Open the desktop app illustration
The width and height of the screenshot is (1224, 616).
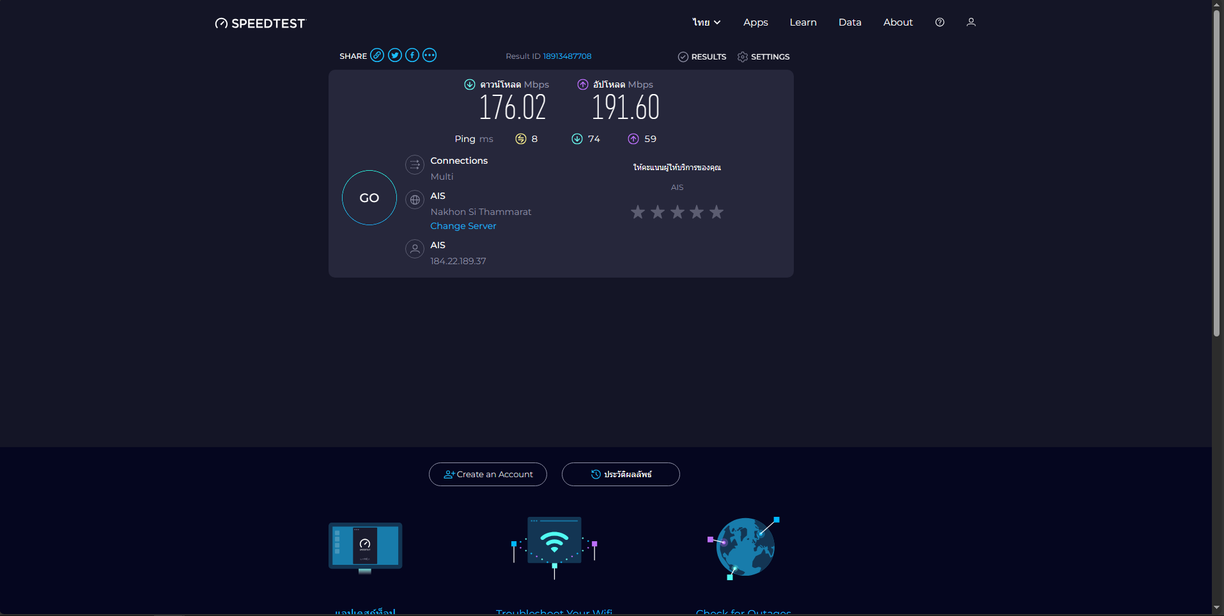coord(366,548)
